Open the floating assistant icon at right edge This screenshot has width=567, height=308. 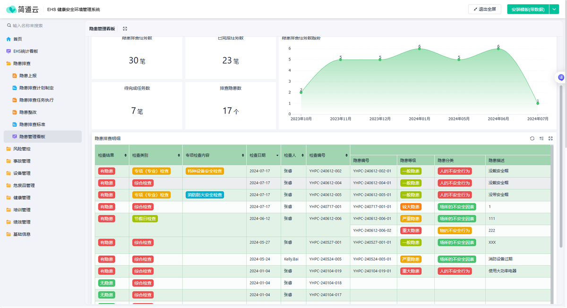[561, 77]
